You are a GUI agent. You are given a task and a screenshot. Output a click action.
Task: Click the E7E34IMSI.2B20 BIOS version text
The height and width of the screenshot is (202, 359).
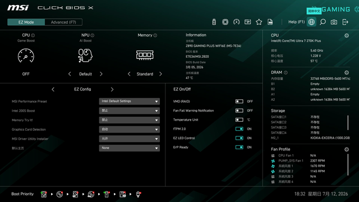197,56
